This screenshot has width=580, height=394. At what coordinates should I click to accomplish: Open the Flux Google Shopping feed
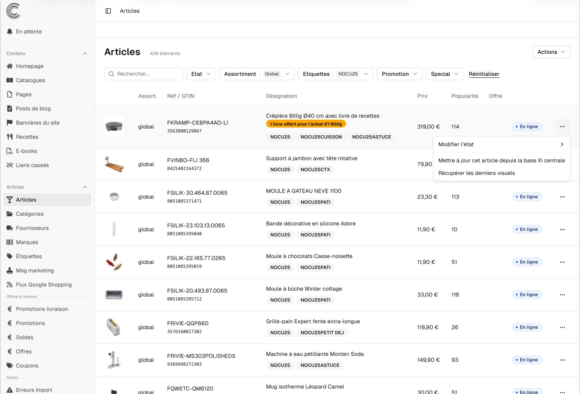(x=43, y=284)
